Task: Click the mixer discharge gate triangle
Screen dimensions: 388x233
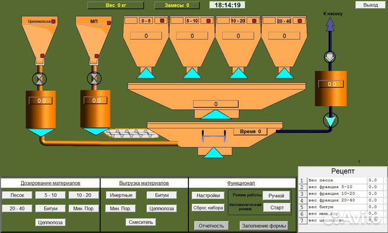Action: (213, 153)
